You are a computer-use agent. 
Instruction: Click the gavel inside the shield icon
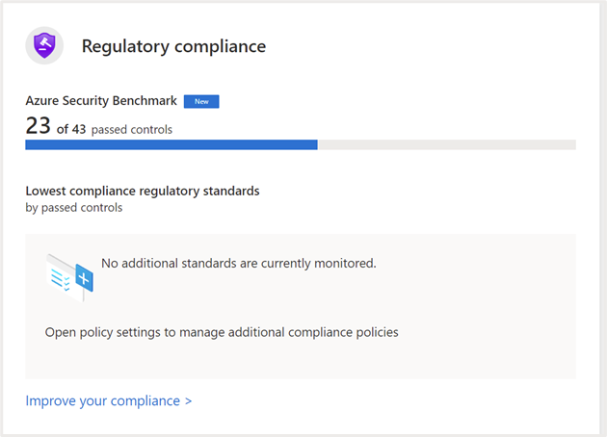coord(44,44)
